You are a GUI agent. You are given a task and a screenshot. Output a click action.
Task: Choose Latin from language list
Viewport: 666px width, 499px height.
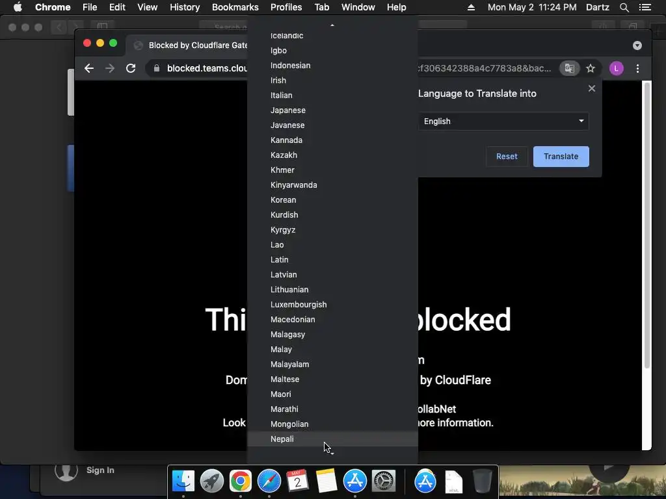coord(332,260)
